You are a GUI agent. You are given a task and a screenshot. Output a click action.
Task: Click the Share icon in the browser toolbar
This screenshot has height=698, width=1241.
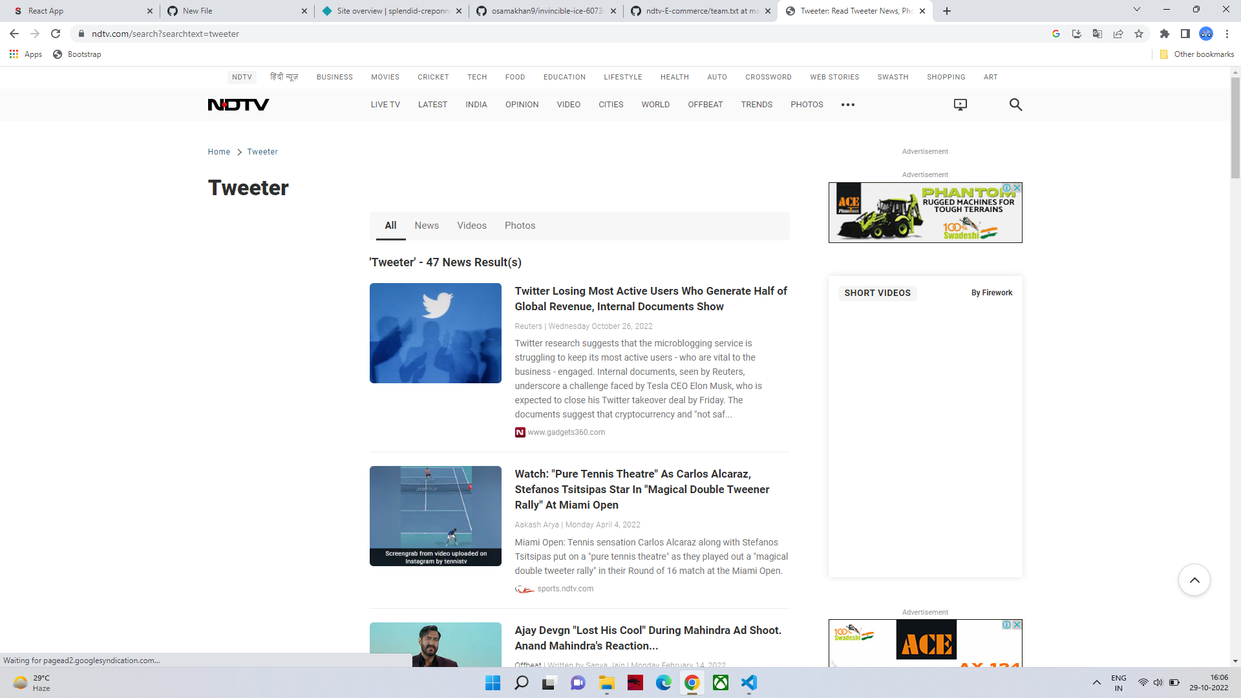(x=1118, y=34)
